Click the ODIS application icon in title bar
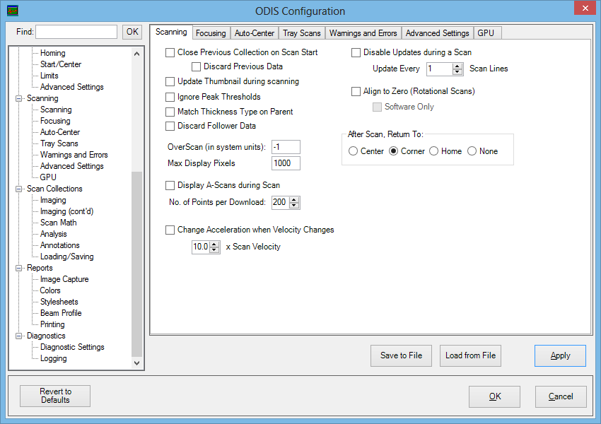 [x=11, y=11]
